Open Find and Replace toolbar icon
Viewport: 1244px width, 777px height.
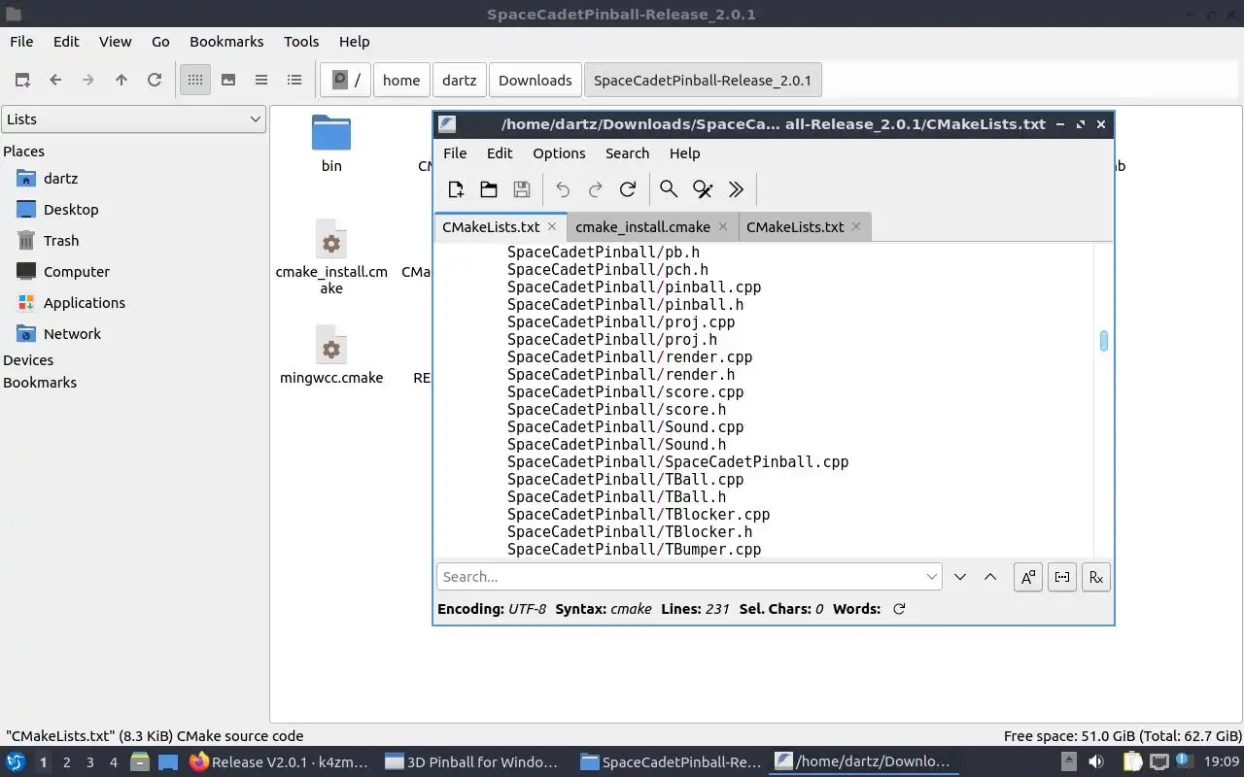(x=703, y=189)
